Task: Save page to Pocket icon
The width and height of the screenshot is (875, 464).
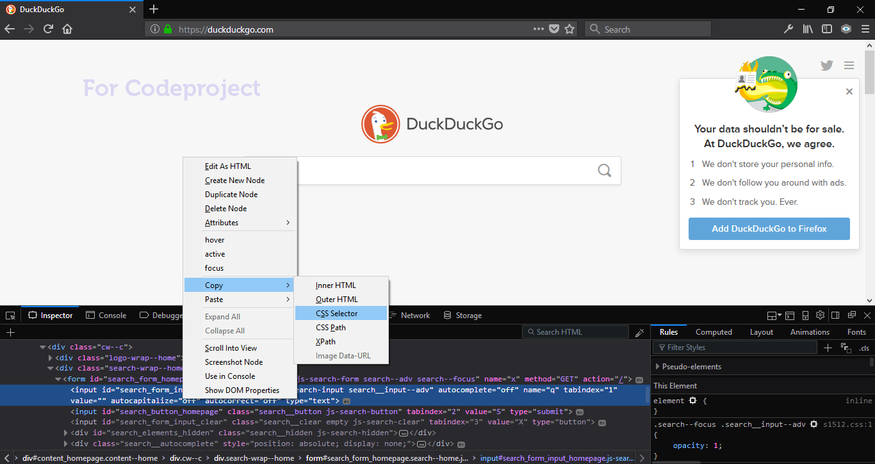Action: coord(554,29)
